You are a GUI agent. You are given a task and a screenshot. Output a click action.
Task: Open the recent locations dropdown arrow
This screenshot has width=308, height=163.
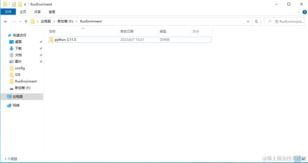[20, 21]
